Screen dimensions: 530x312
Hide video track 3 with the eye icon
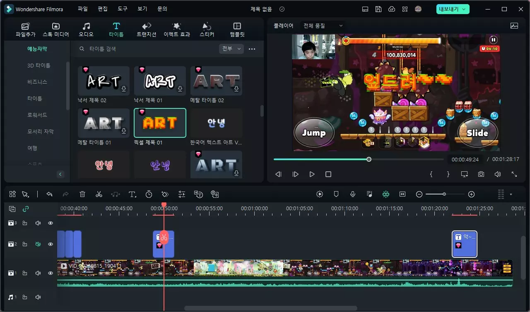tap(51, 223)
